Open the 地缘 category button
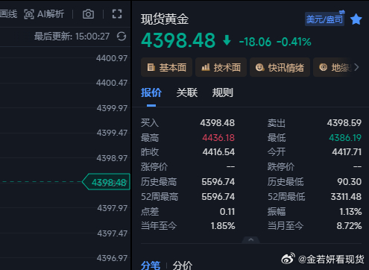Viewport: 369px width, 270px height. click(x=333, y=67)
